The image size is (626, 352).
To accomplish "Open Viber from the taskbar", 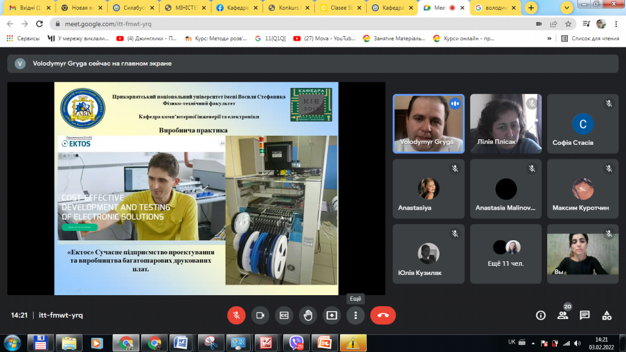I will pyautogui.click(x=296, y=343).
